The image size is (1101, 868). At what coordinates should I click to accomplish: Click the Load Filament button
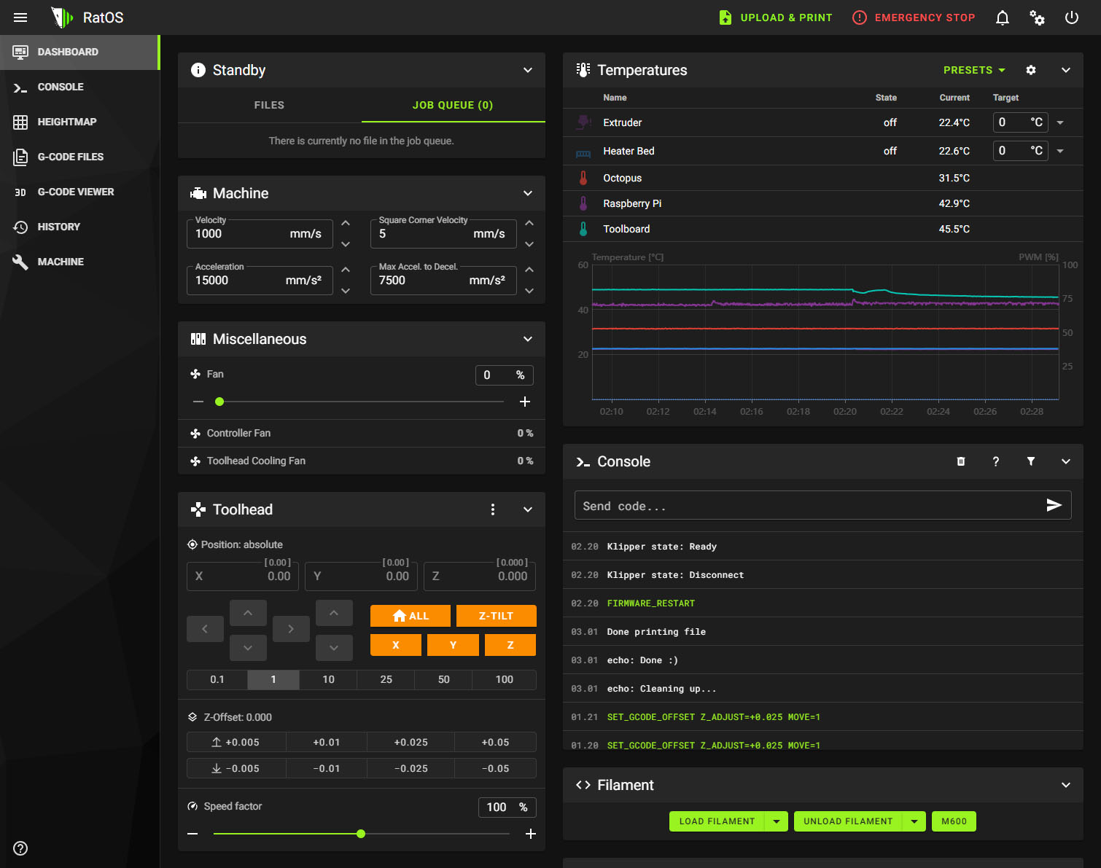click(717, 821)
